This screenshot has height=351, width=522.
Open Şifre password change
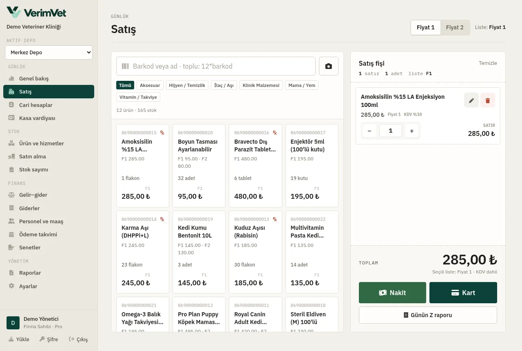pyautogui.click(x=49, y=339)
